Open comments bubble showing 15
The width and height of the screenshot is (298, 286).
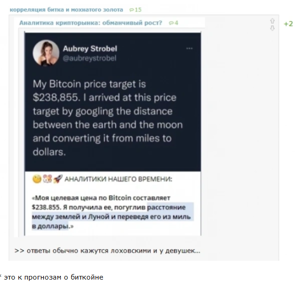[135, 10]
